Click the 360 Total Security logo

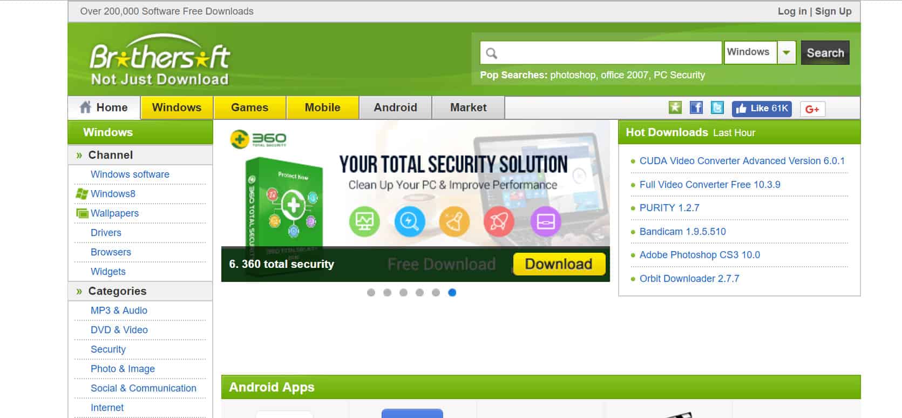[x=258, y=139]
